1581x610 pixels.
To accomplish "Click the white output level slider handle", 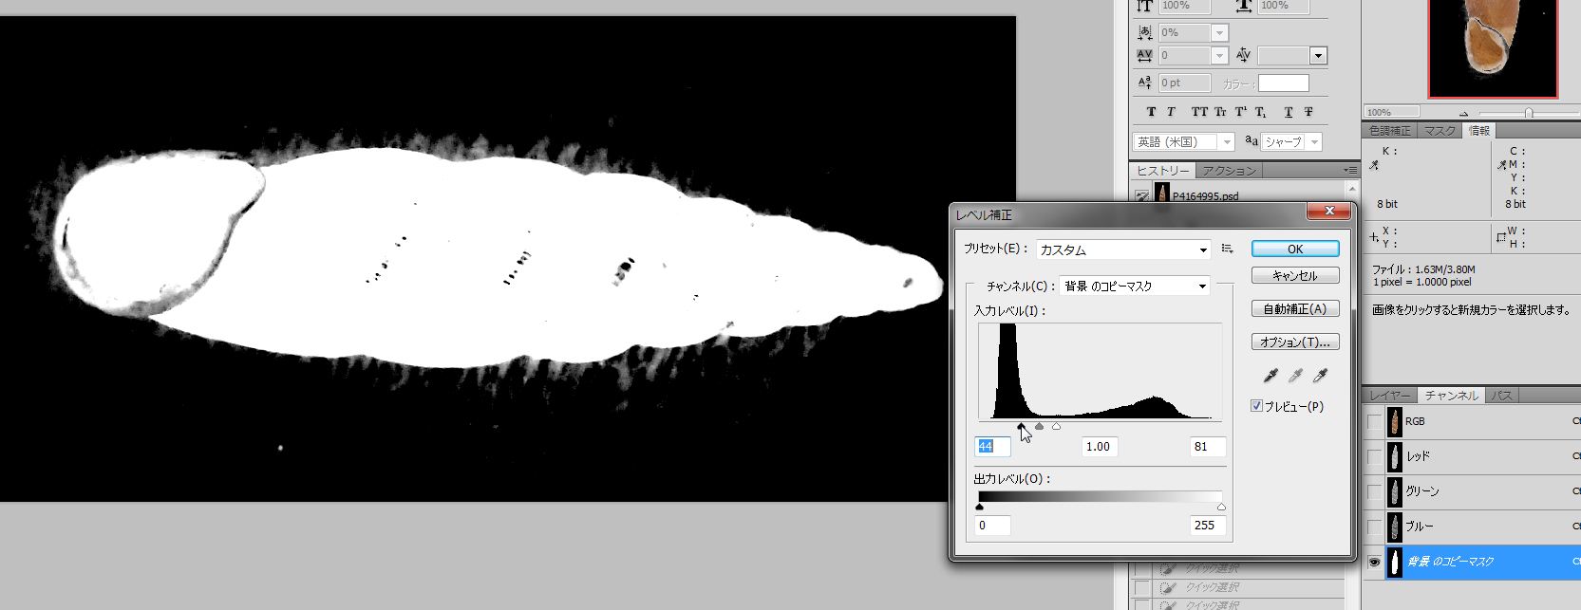I will pyautogui.click(x=1221, y=508).
